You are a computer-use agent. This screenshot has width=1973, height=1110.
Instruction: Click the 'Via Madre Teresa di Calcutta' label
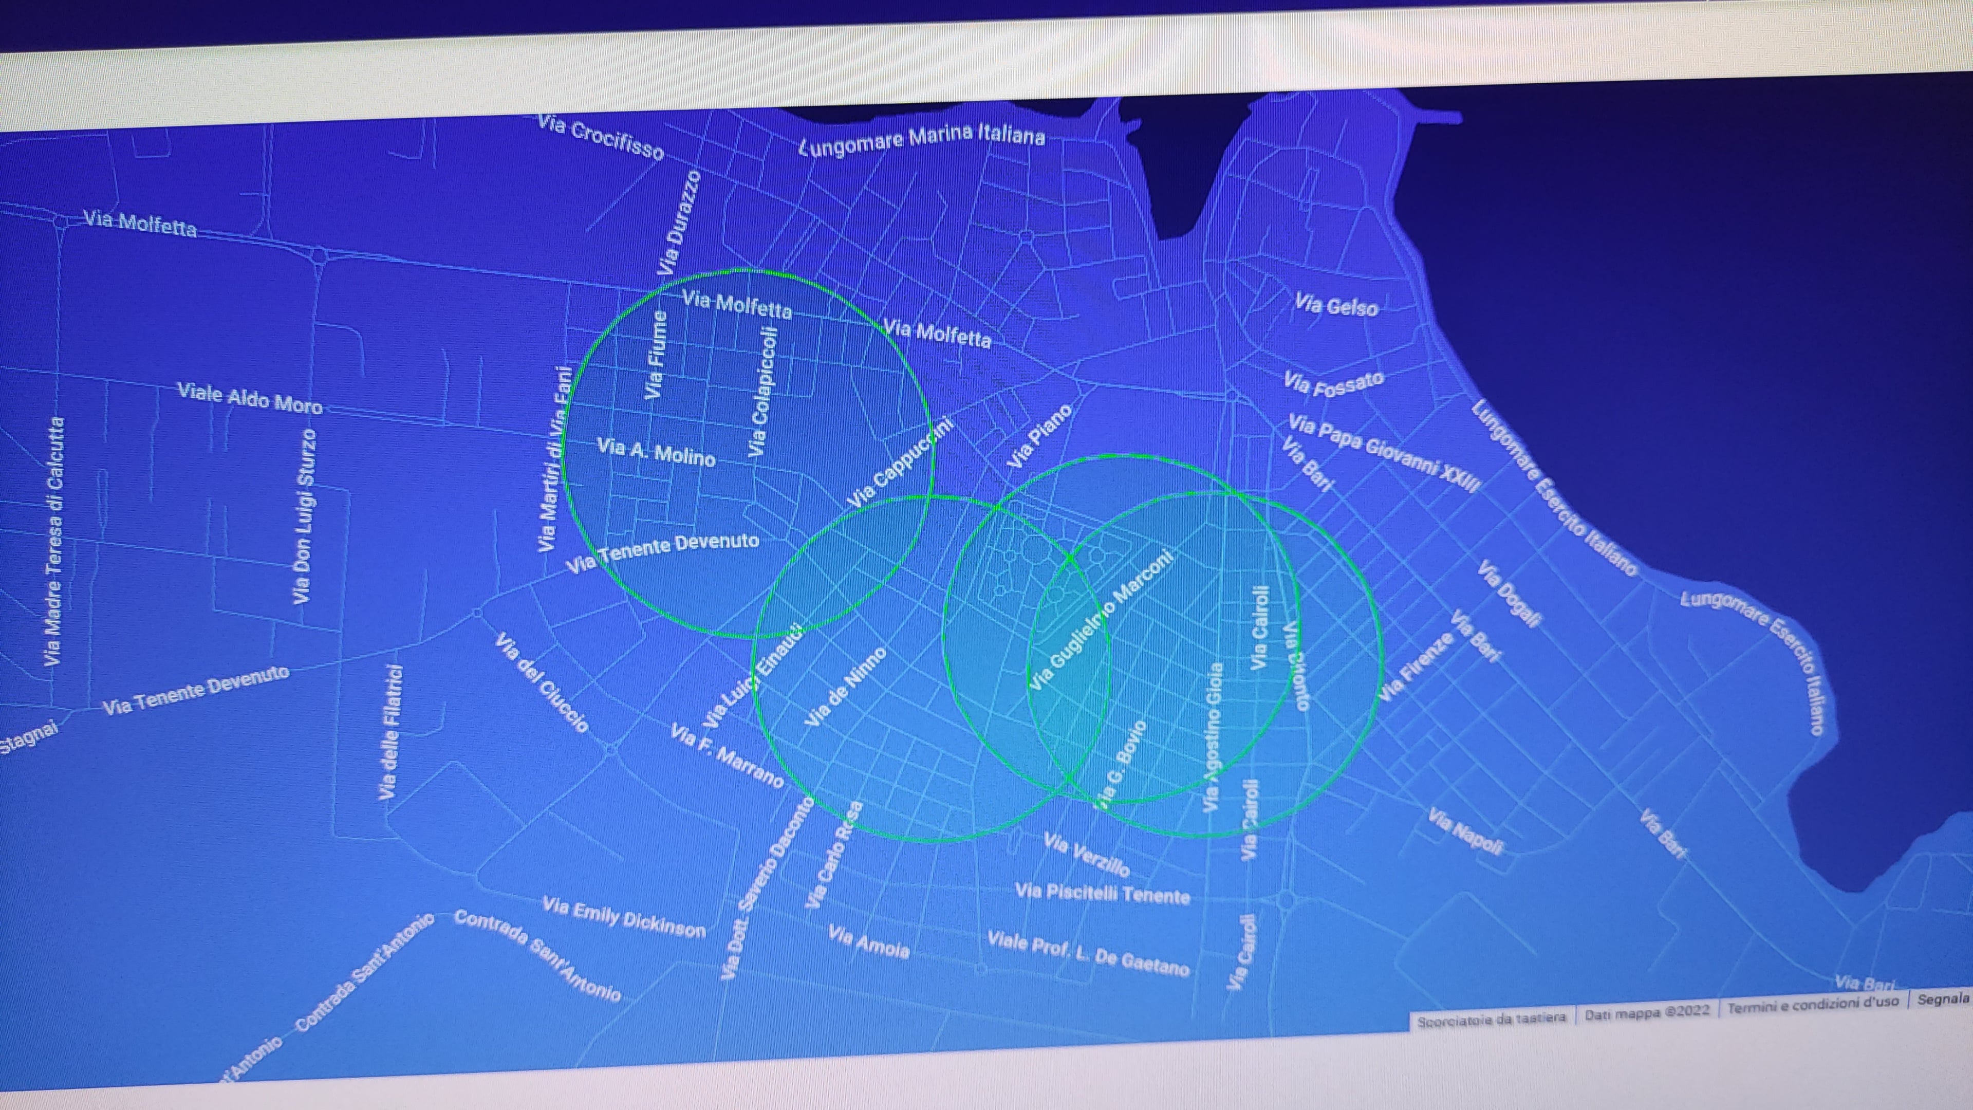[54, 541]
